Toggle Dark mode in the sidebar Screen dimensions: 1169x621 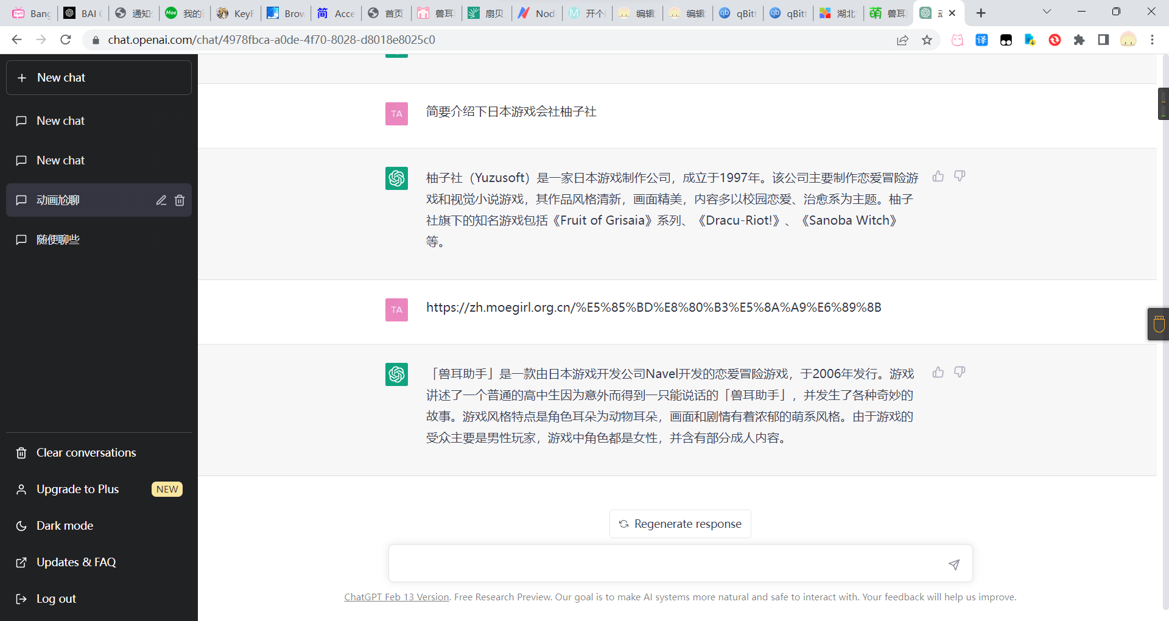pyautogui.click(x=65, y=525)
